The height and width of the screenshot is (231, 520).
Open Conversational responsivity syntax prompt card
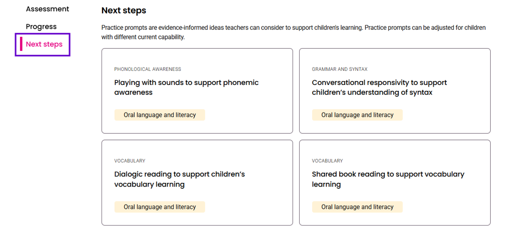[x=379, y=87]
